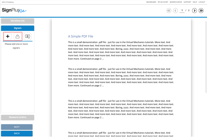Open the Dashboard menu item

(x=151, y=2)
